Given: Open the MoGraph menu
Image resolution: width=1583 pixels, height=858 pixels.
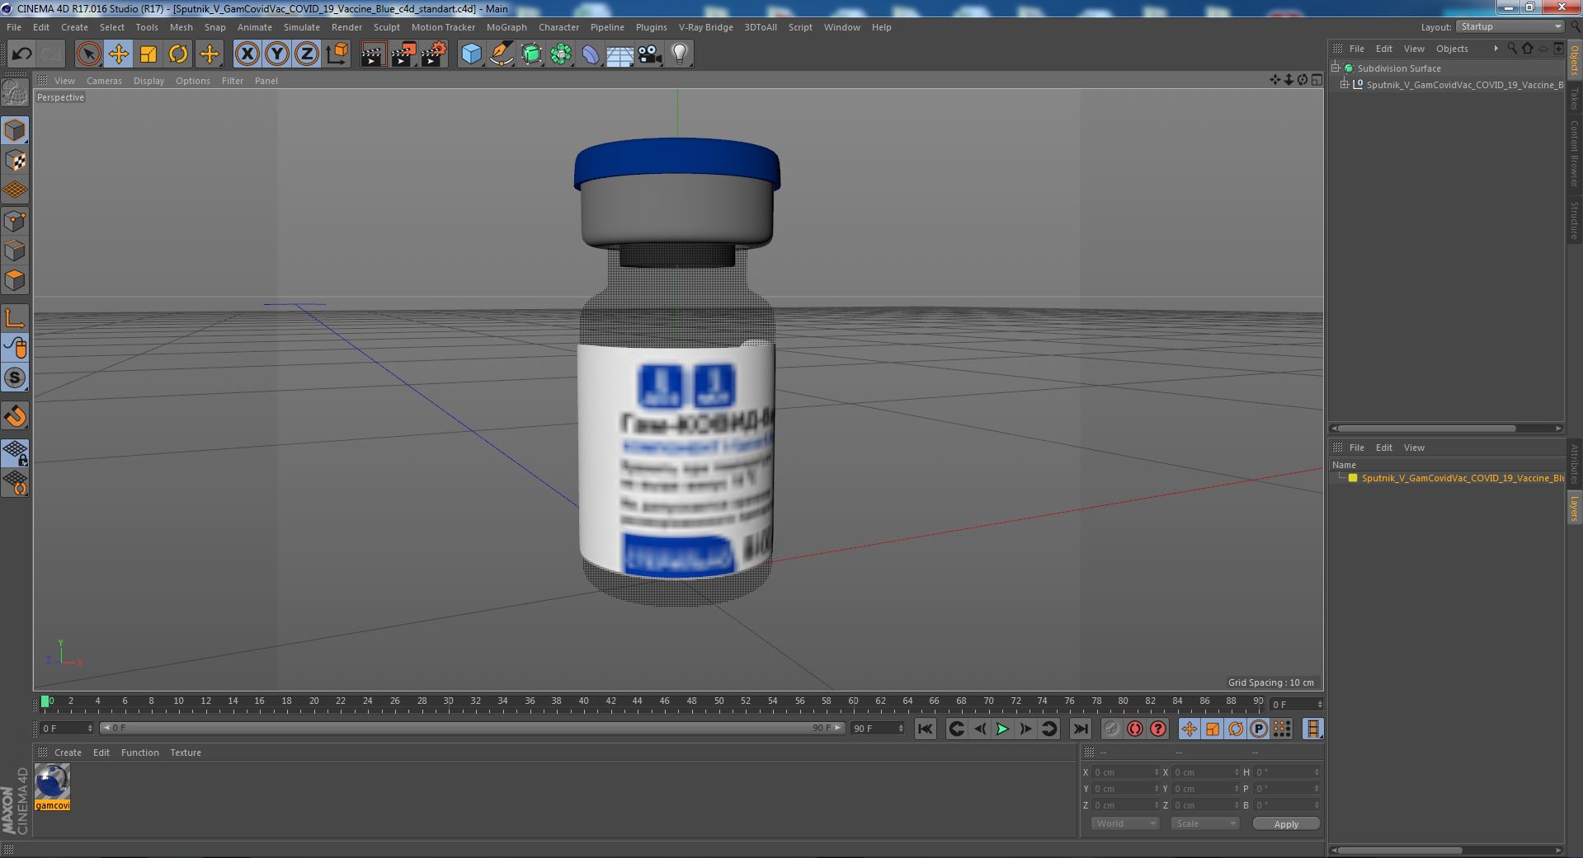Looking at the screenshot, I should click(x=506, y=27).
